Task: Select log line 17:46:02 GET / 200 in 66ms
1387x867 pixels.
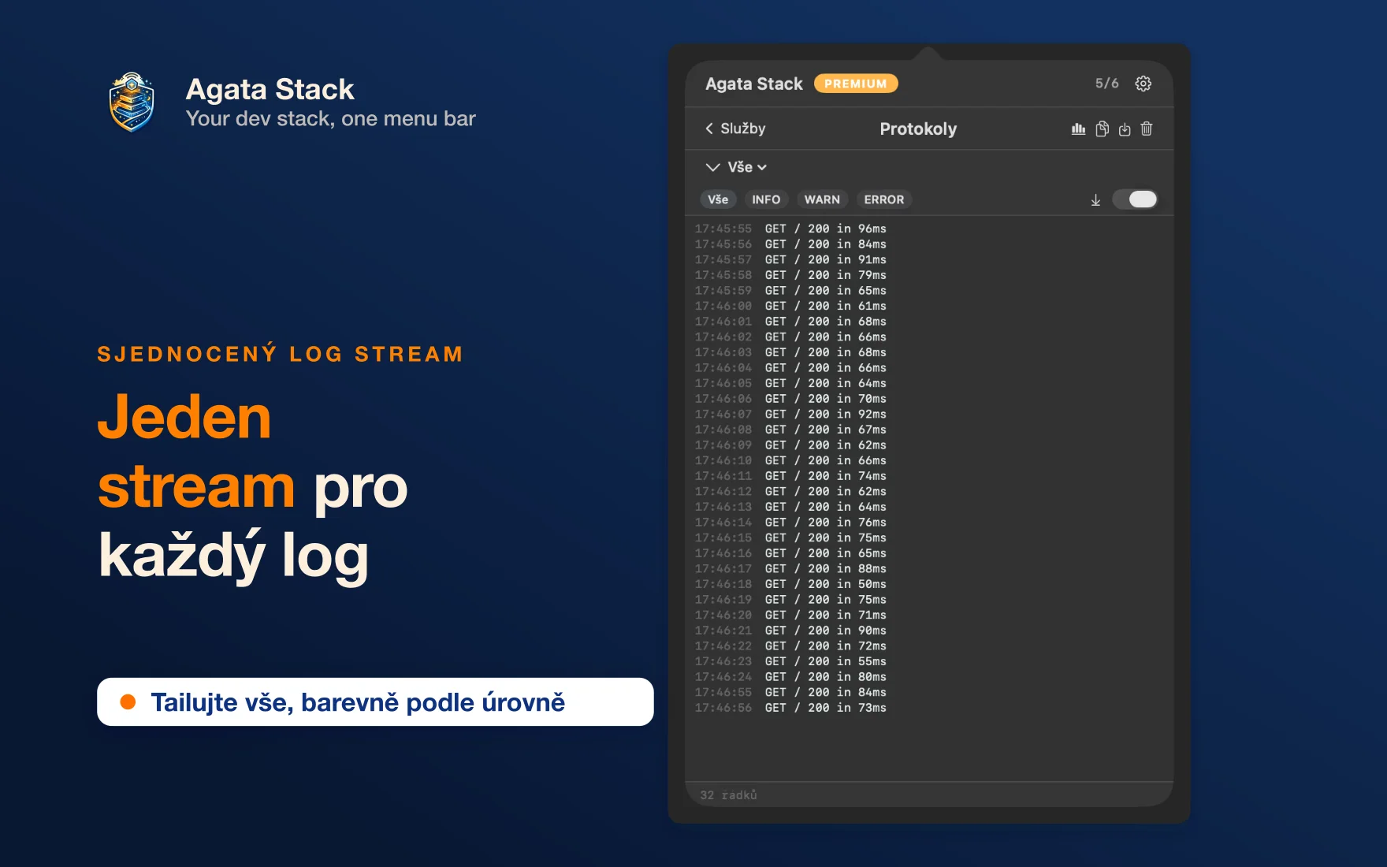Action: coord(790,337)
